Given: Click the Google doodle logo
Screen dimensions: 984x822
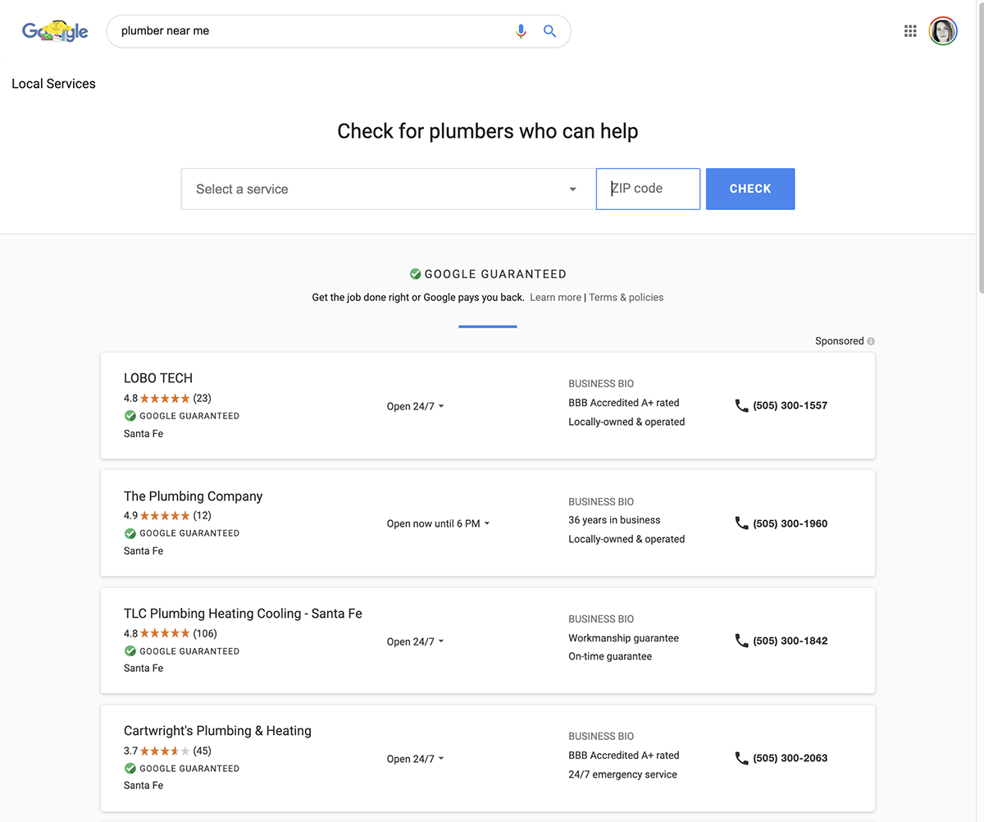Looking at the screenshot, I should coord(55,31).
